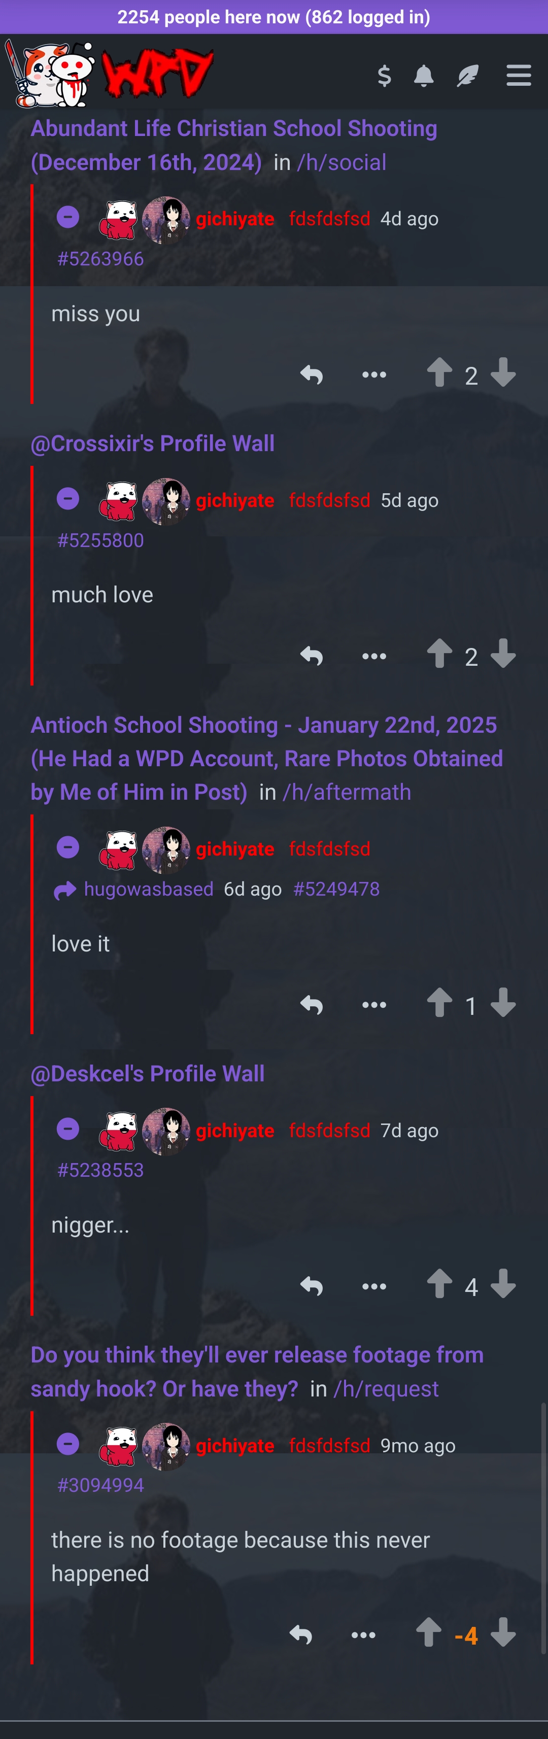Open the feather compose-post icon
548x1739 pixels.
pyautogui.click(x=467, y=76)
